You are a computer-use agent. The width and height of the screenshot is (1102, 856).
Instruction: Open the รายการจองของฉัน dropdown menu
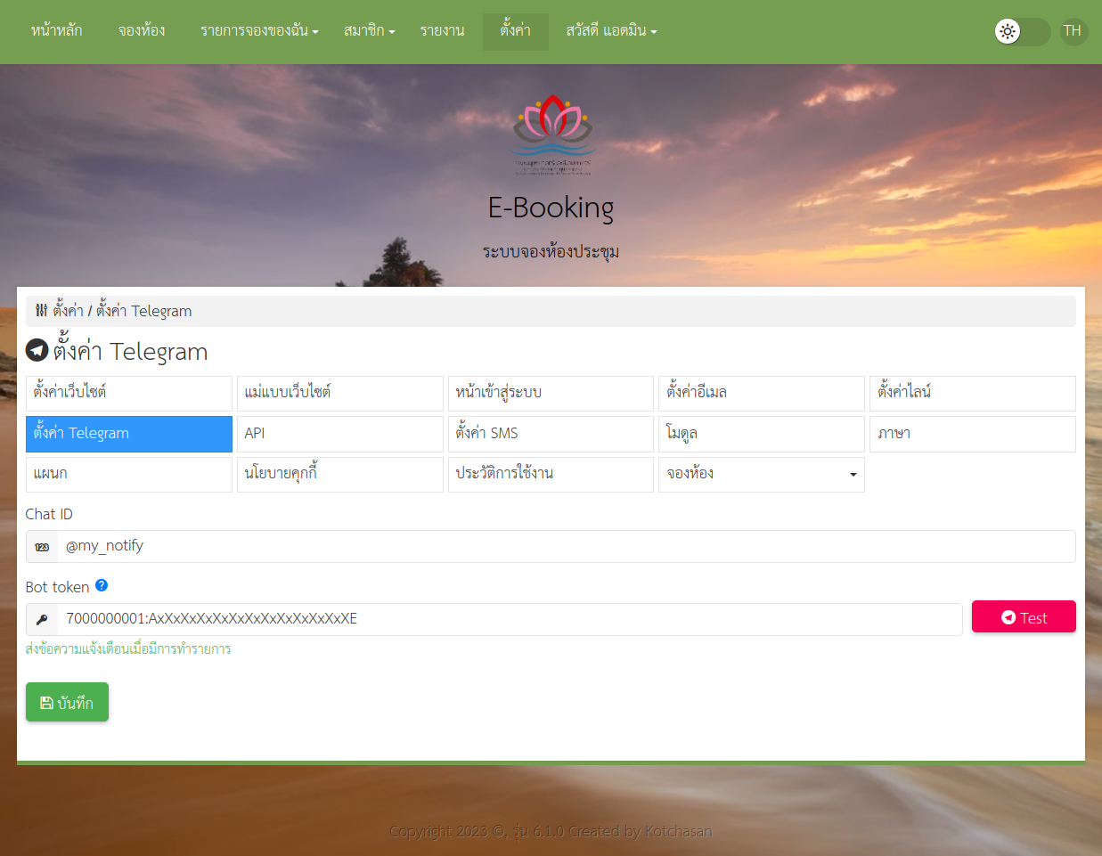pyautogui.click(x=259, y=31)
